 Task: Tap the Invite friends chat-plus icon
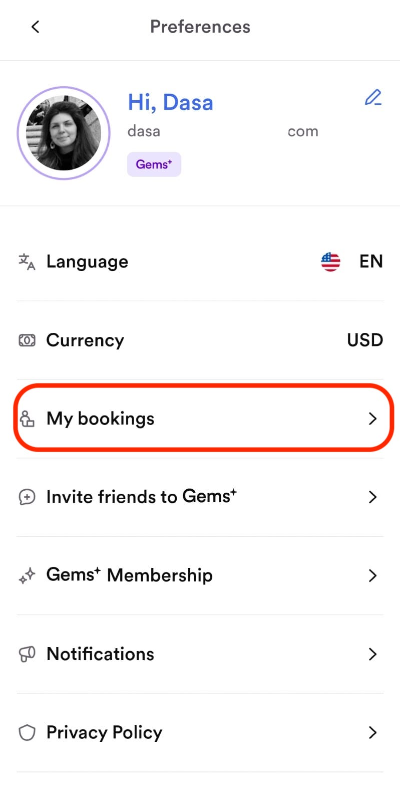(27, 497)
